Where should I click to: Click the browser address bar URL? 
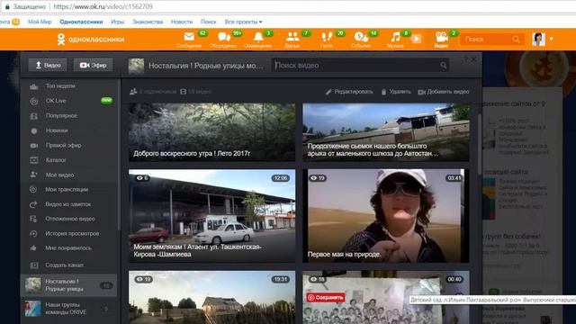pyautogui.click(x=103, y=6)
